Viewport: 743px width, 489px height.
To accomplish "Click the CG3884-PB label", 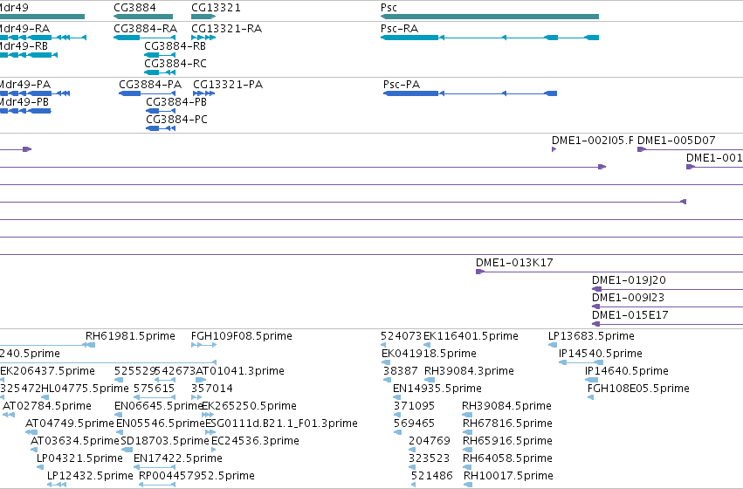I will (x=176, y=102).
